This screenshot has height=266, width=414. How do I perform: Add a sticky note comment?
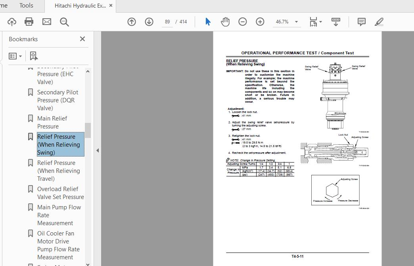(x=361, y=22)
